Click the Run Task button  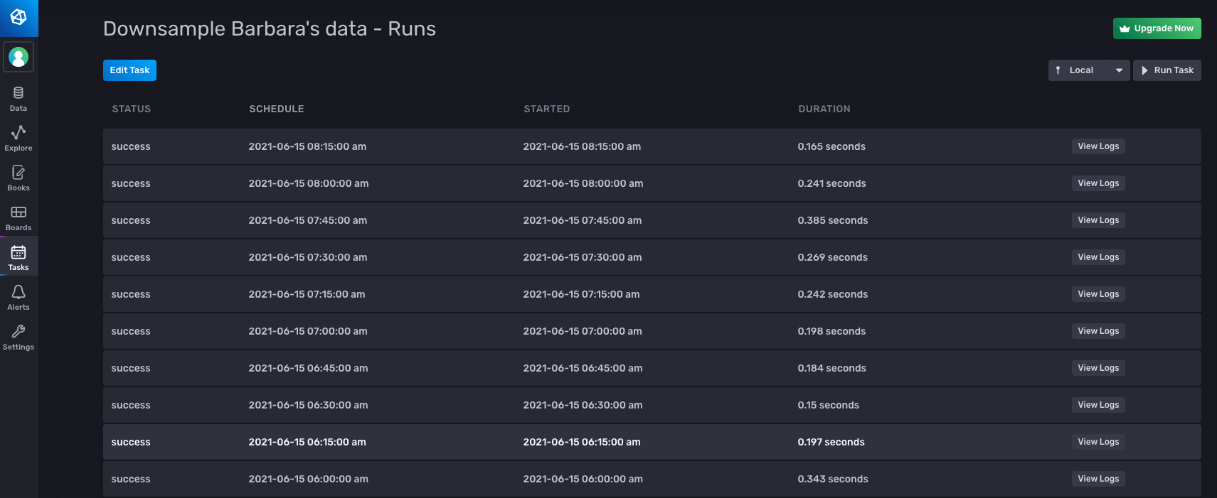(x=1167, y=70)
